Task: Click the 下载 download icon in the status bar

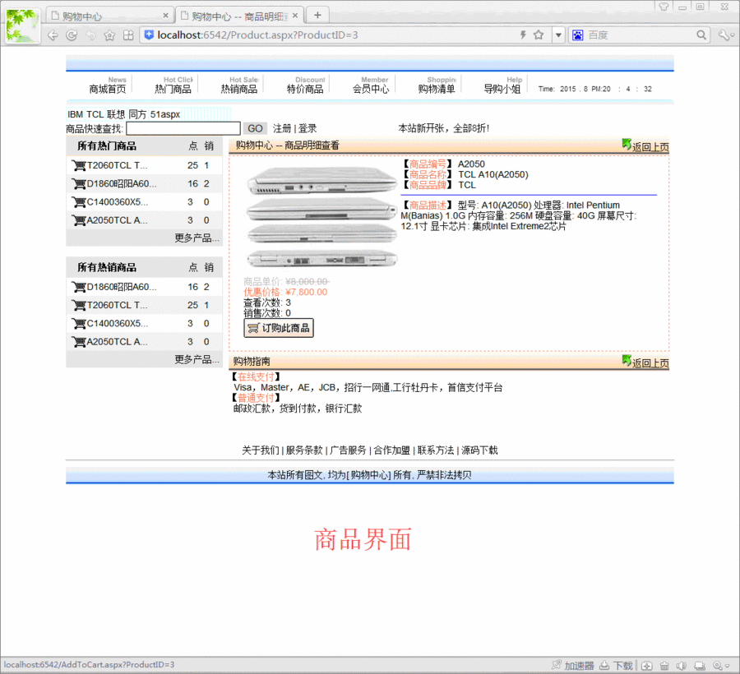Action: coord(604,664)
